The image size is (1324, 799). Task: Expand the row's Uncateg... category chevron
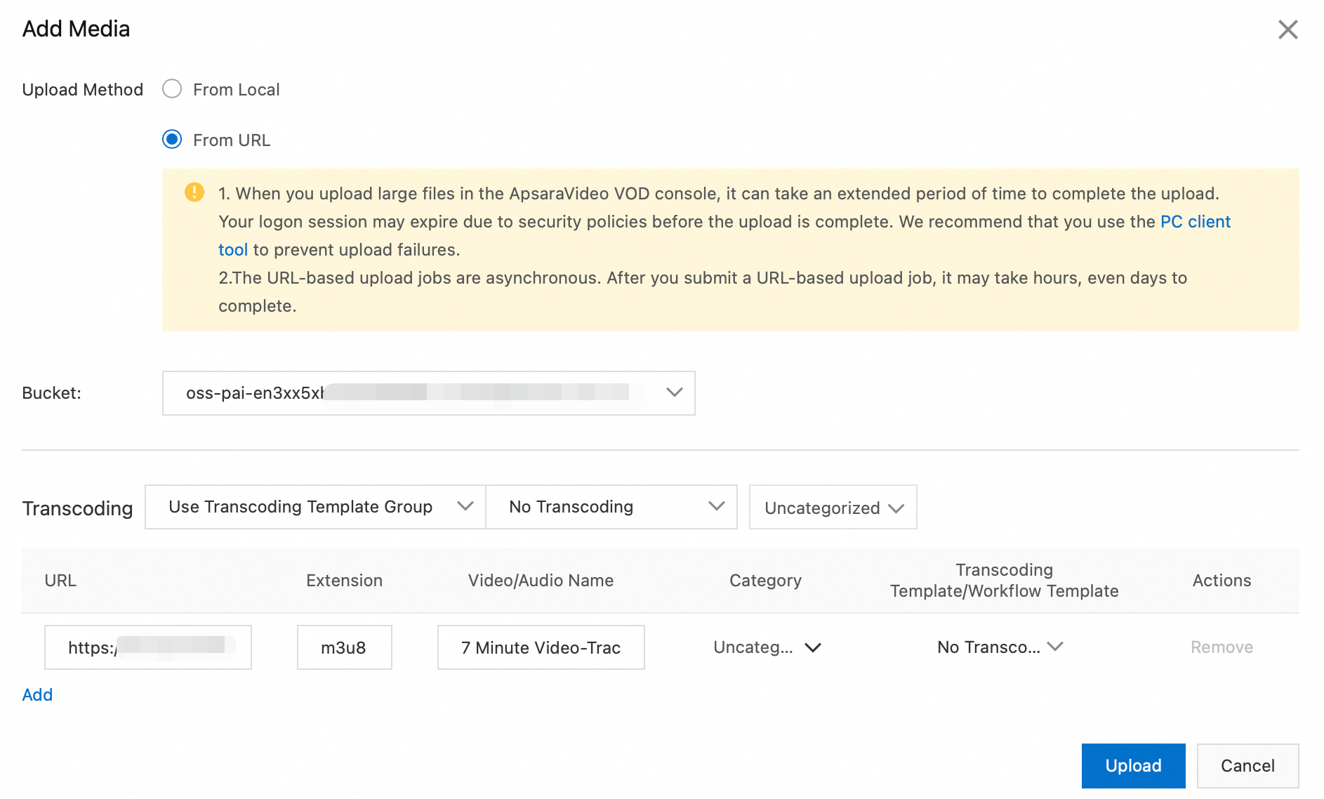[813, 647]
